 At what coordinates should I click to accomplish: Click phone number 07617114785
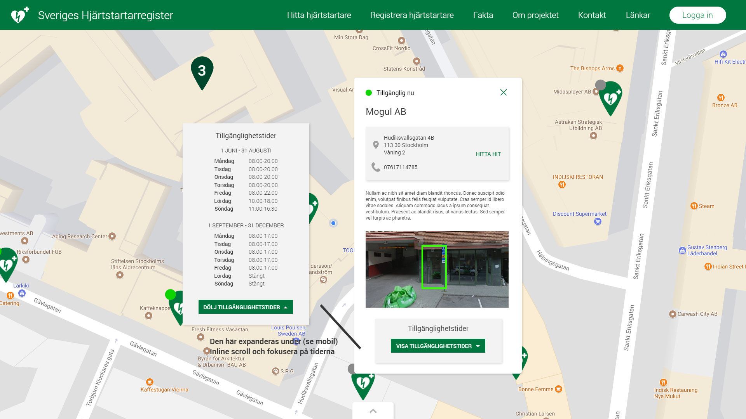pyautogui.click(x=401, y=167)
